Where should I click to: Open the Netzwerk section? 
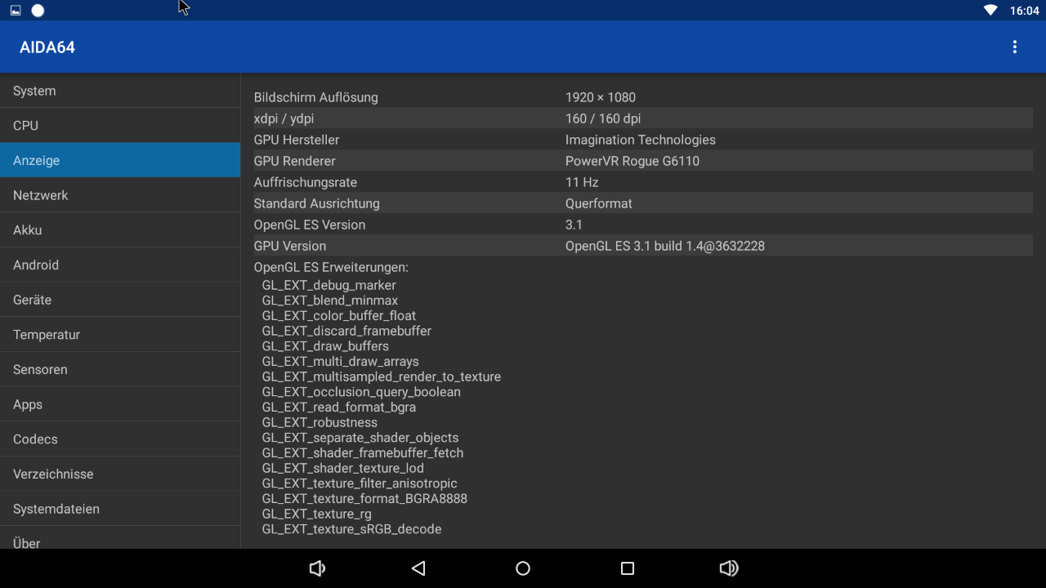coord(120,195)
